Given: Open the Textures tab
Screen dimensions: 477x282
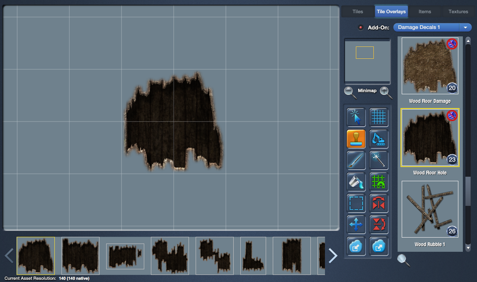Looking at the screenshot, I should click(x=458, y=12).
